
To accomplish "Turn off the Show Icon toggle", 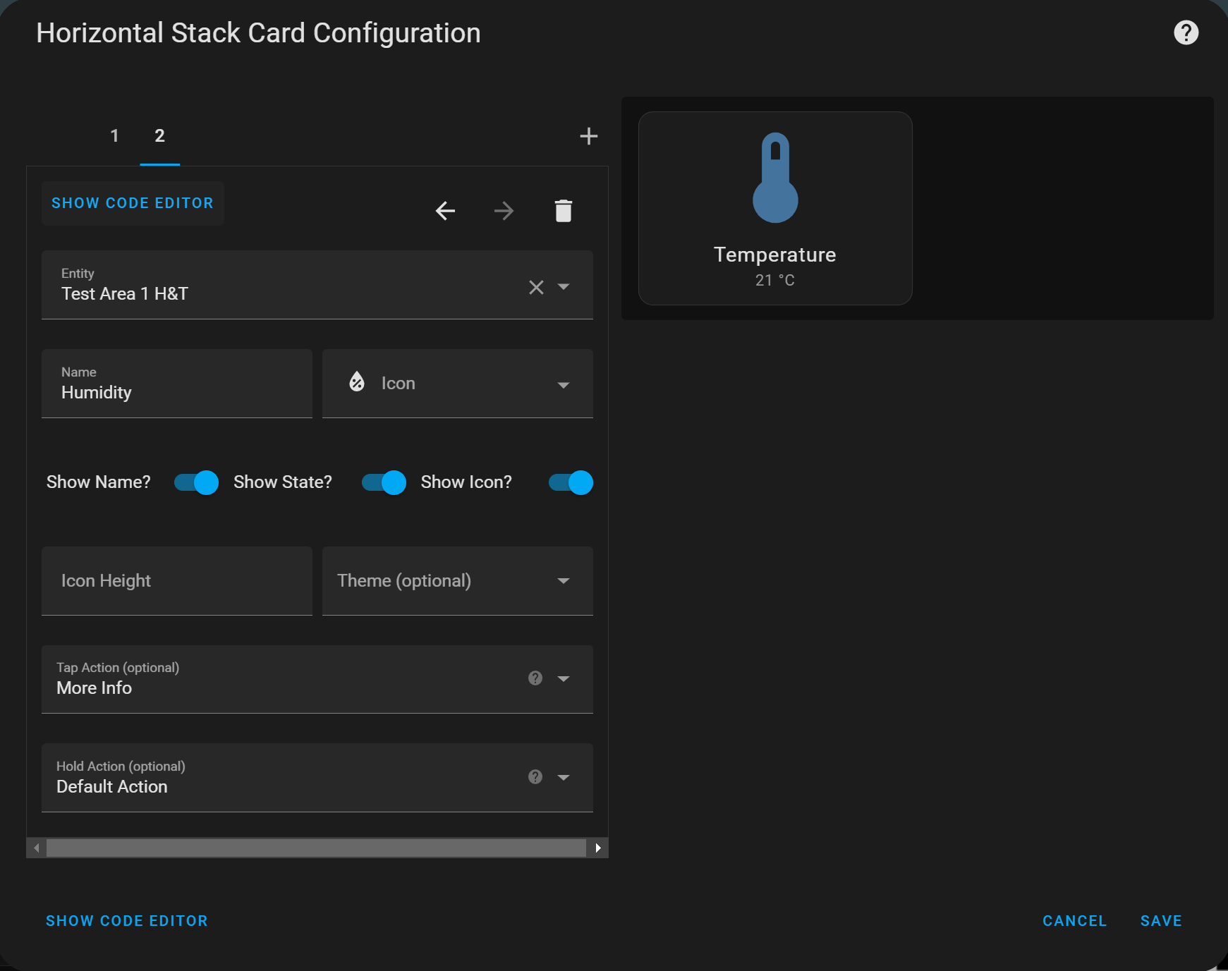I will pos(569,482).
